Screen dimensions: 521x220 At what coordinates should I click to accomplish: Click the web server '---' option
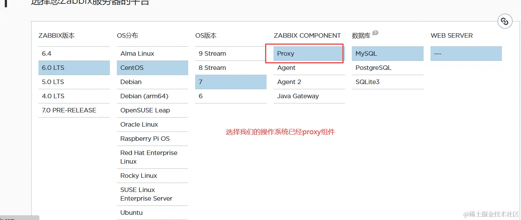[x=466, y=54]
